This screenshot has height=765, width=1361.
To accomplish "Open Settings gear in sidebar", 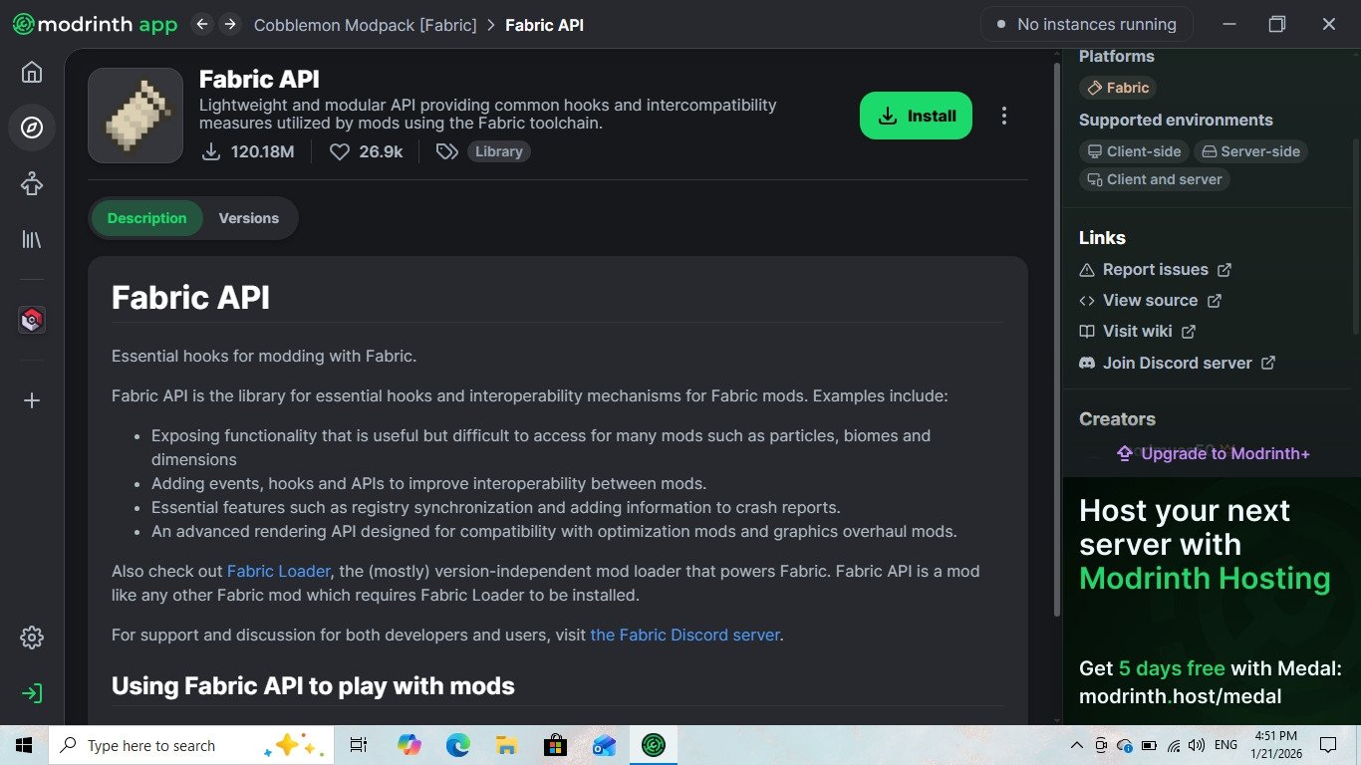I will pos(32,637).
